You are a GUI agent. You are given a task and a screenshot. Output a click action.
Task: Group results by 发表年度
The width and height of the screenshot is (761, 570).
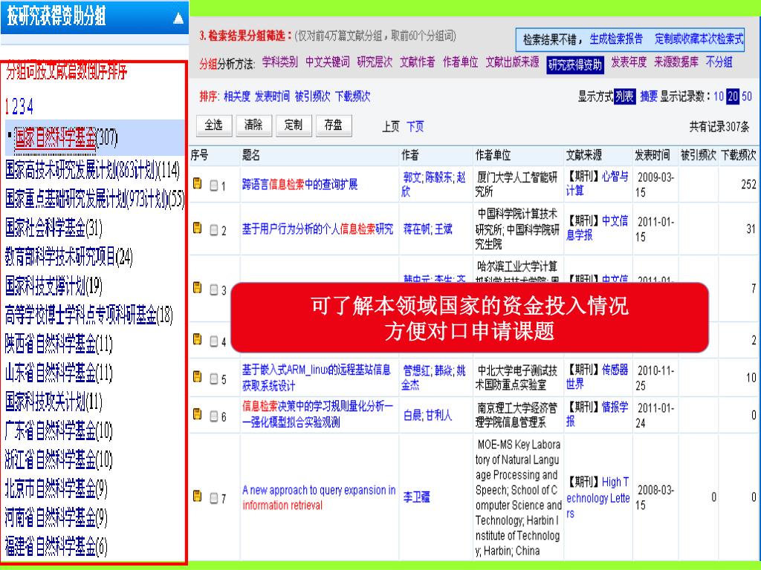[629, 62]
